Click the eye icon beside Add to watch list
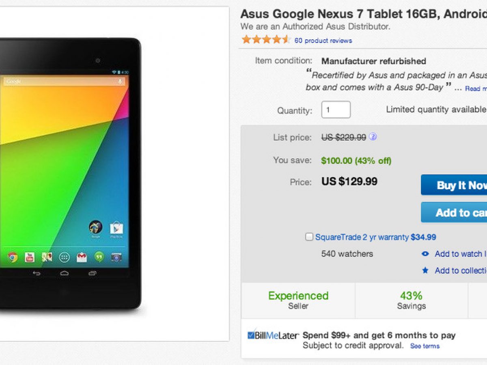Viewport: 487px width, 365px height. pyautogui.click(x=425, y=254)
